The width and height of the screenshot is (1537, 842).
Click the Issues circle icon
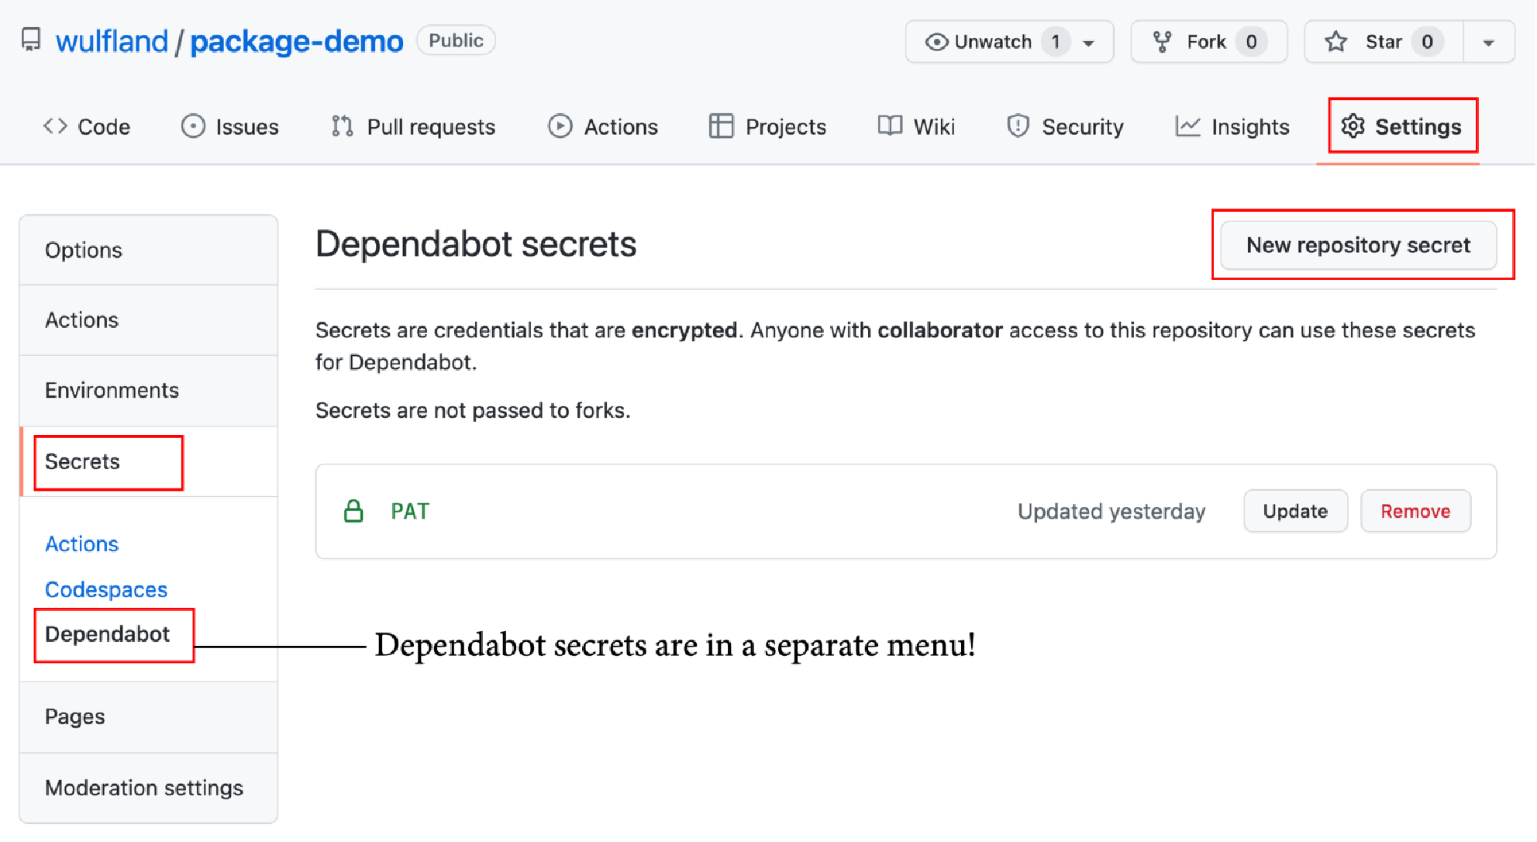[x=193, y=126]
